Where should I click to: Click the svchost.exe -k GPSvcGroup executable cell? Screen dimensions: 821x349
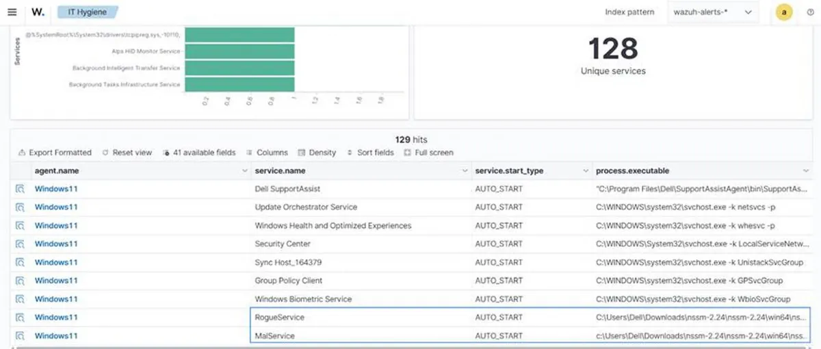(x=703, y=281)
